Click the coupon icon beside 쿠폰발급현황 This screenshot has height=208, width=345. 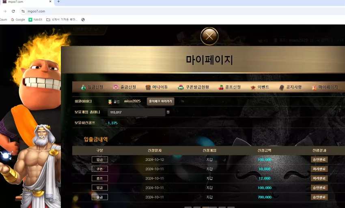[181, 87]
